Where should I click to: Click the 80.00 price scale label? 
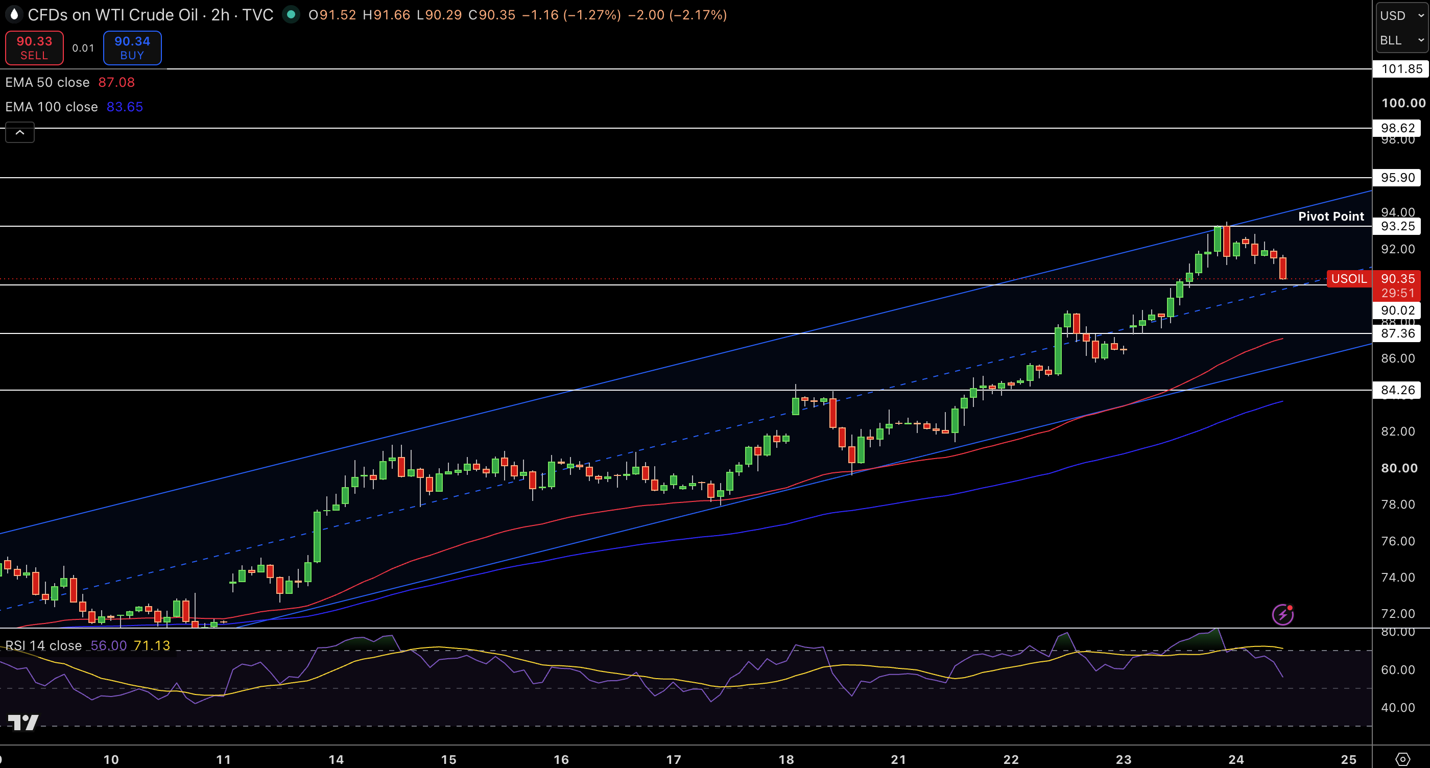pyautogui.click(x=1399, y=468)
